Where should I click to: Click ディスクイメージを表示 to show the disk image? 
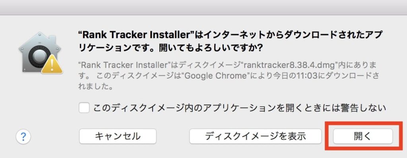[256, 136]
